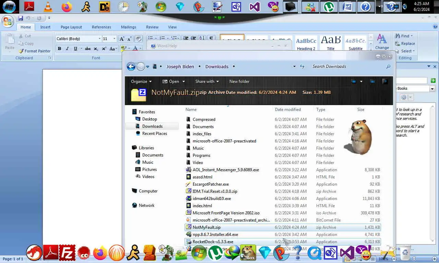Toggle Underline formatting in Word ribbon
Image resolution: width=439 pixels, height=263 pixels.
click(75, 49)
